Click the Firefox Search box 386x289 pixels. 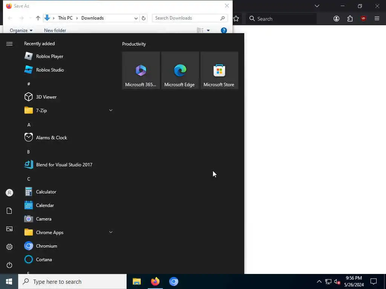coord(281,19)
